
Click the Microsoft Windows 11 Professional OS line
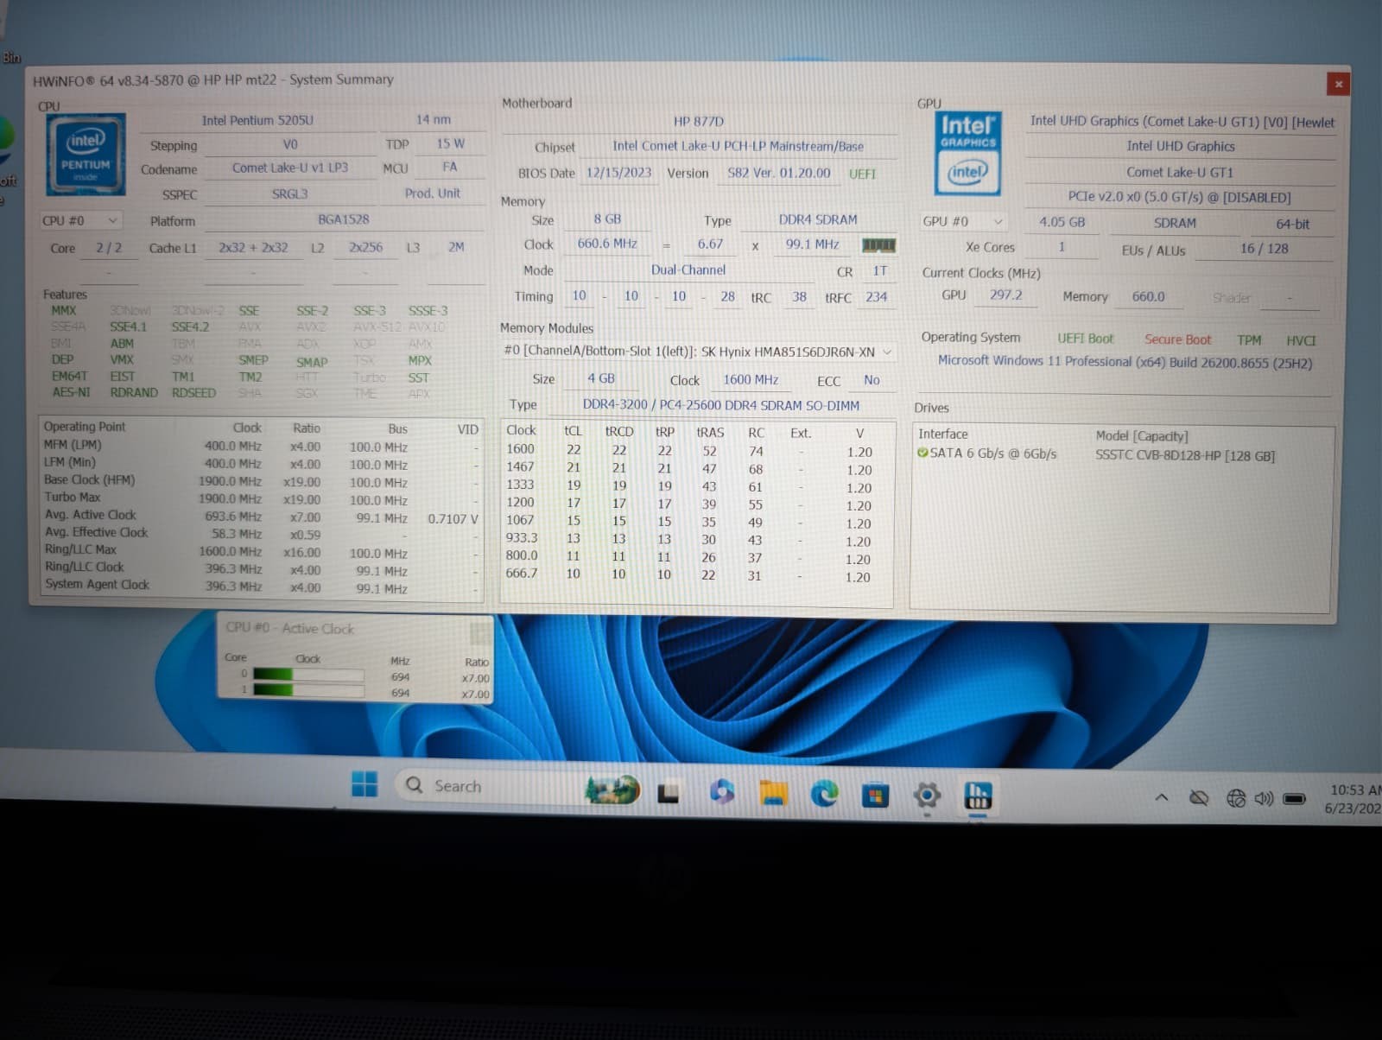[1125, 362]
